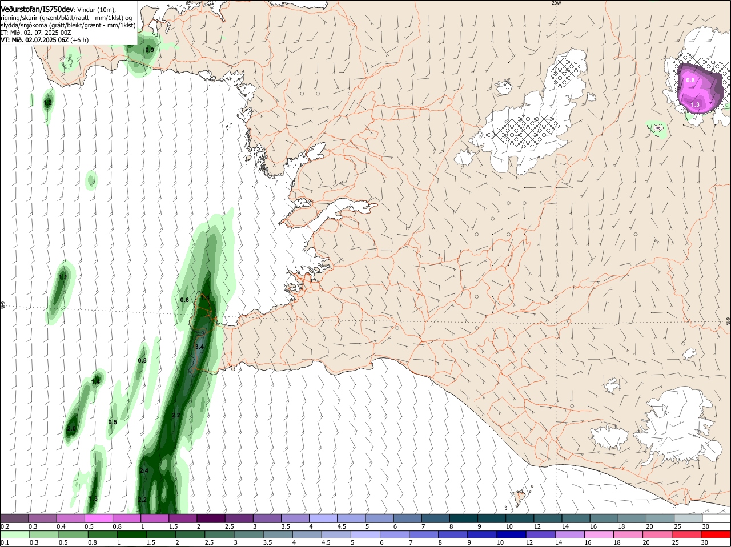This screenshot has height=547, width=731.
Task: Click the 1.4 precipitation value label
Action: click(x=96, y=381)
